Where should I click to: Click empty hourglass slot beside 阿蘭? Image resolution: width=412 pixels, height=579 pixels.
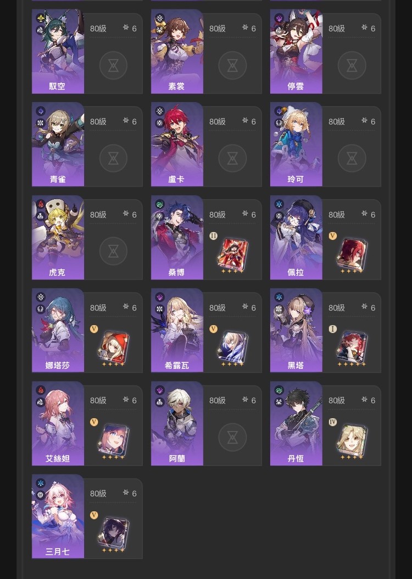point(232,437)
